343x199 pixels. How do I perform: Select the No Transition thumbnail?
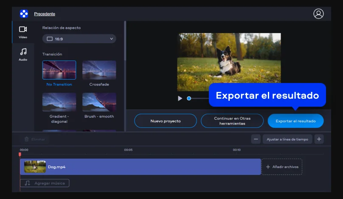tap(59, 70)
